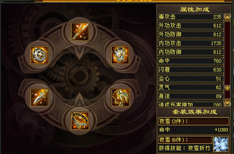Click the 命中 760 attribute row
Viewport: 234px width, 154px height.
[x=191, y=61]
